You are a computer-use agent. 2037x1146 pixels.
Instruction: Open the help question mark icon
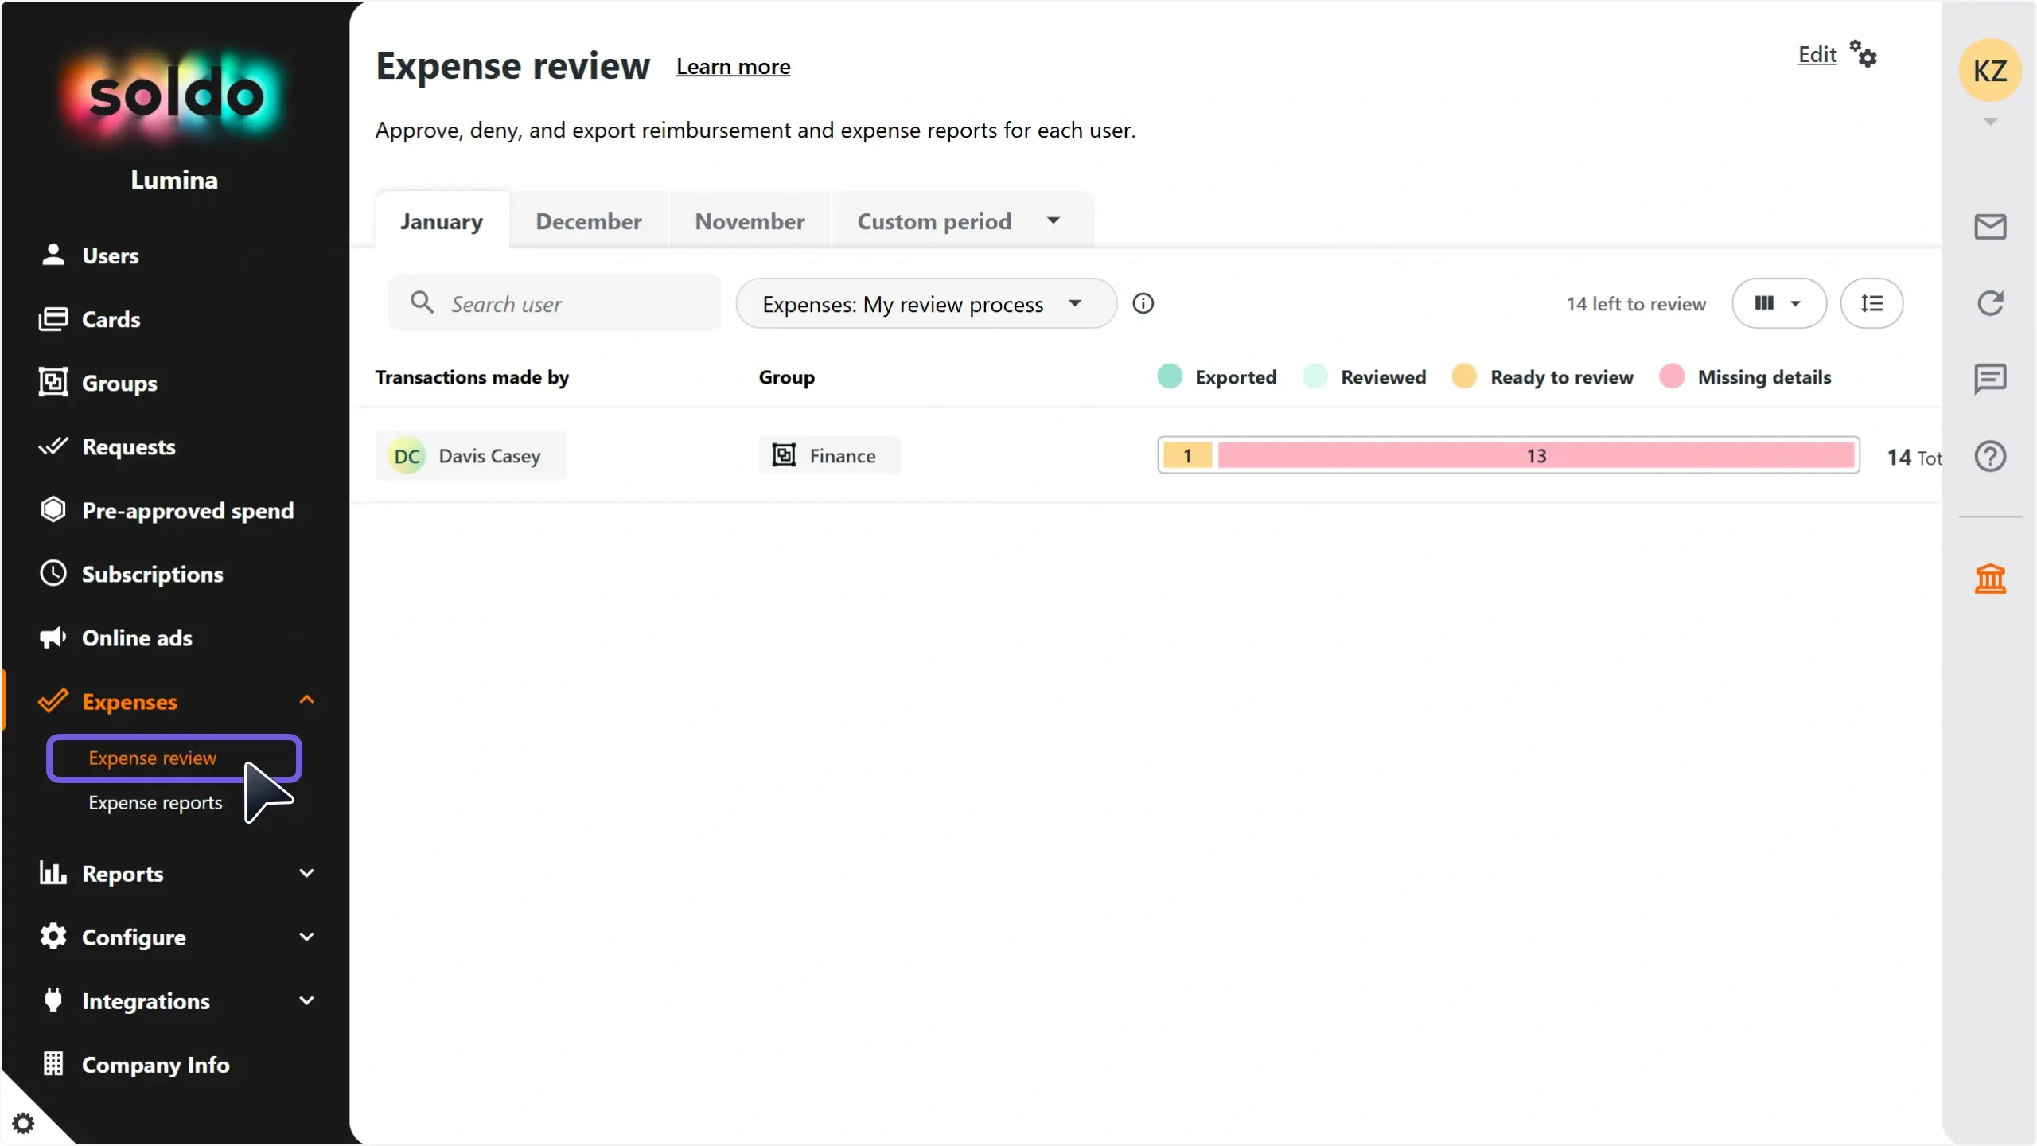click(1990, 456)
